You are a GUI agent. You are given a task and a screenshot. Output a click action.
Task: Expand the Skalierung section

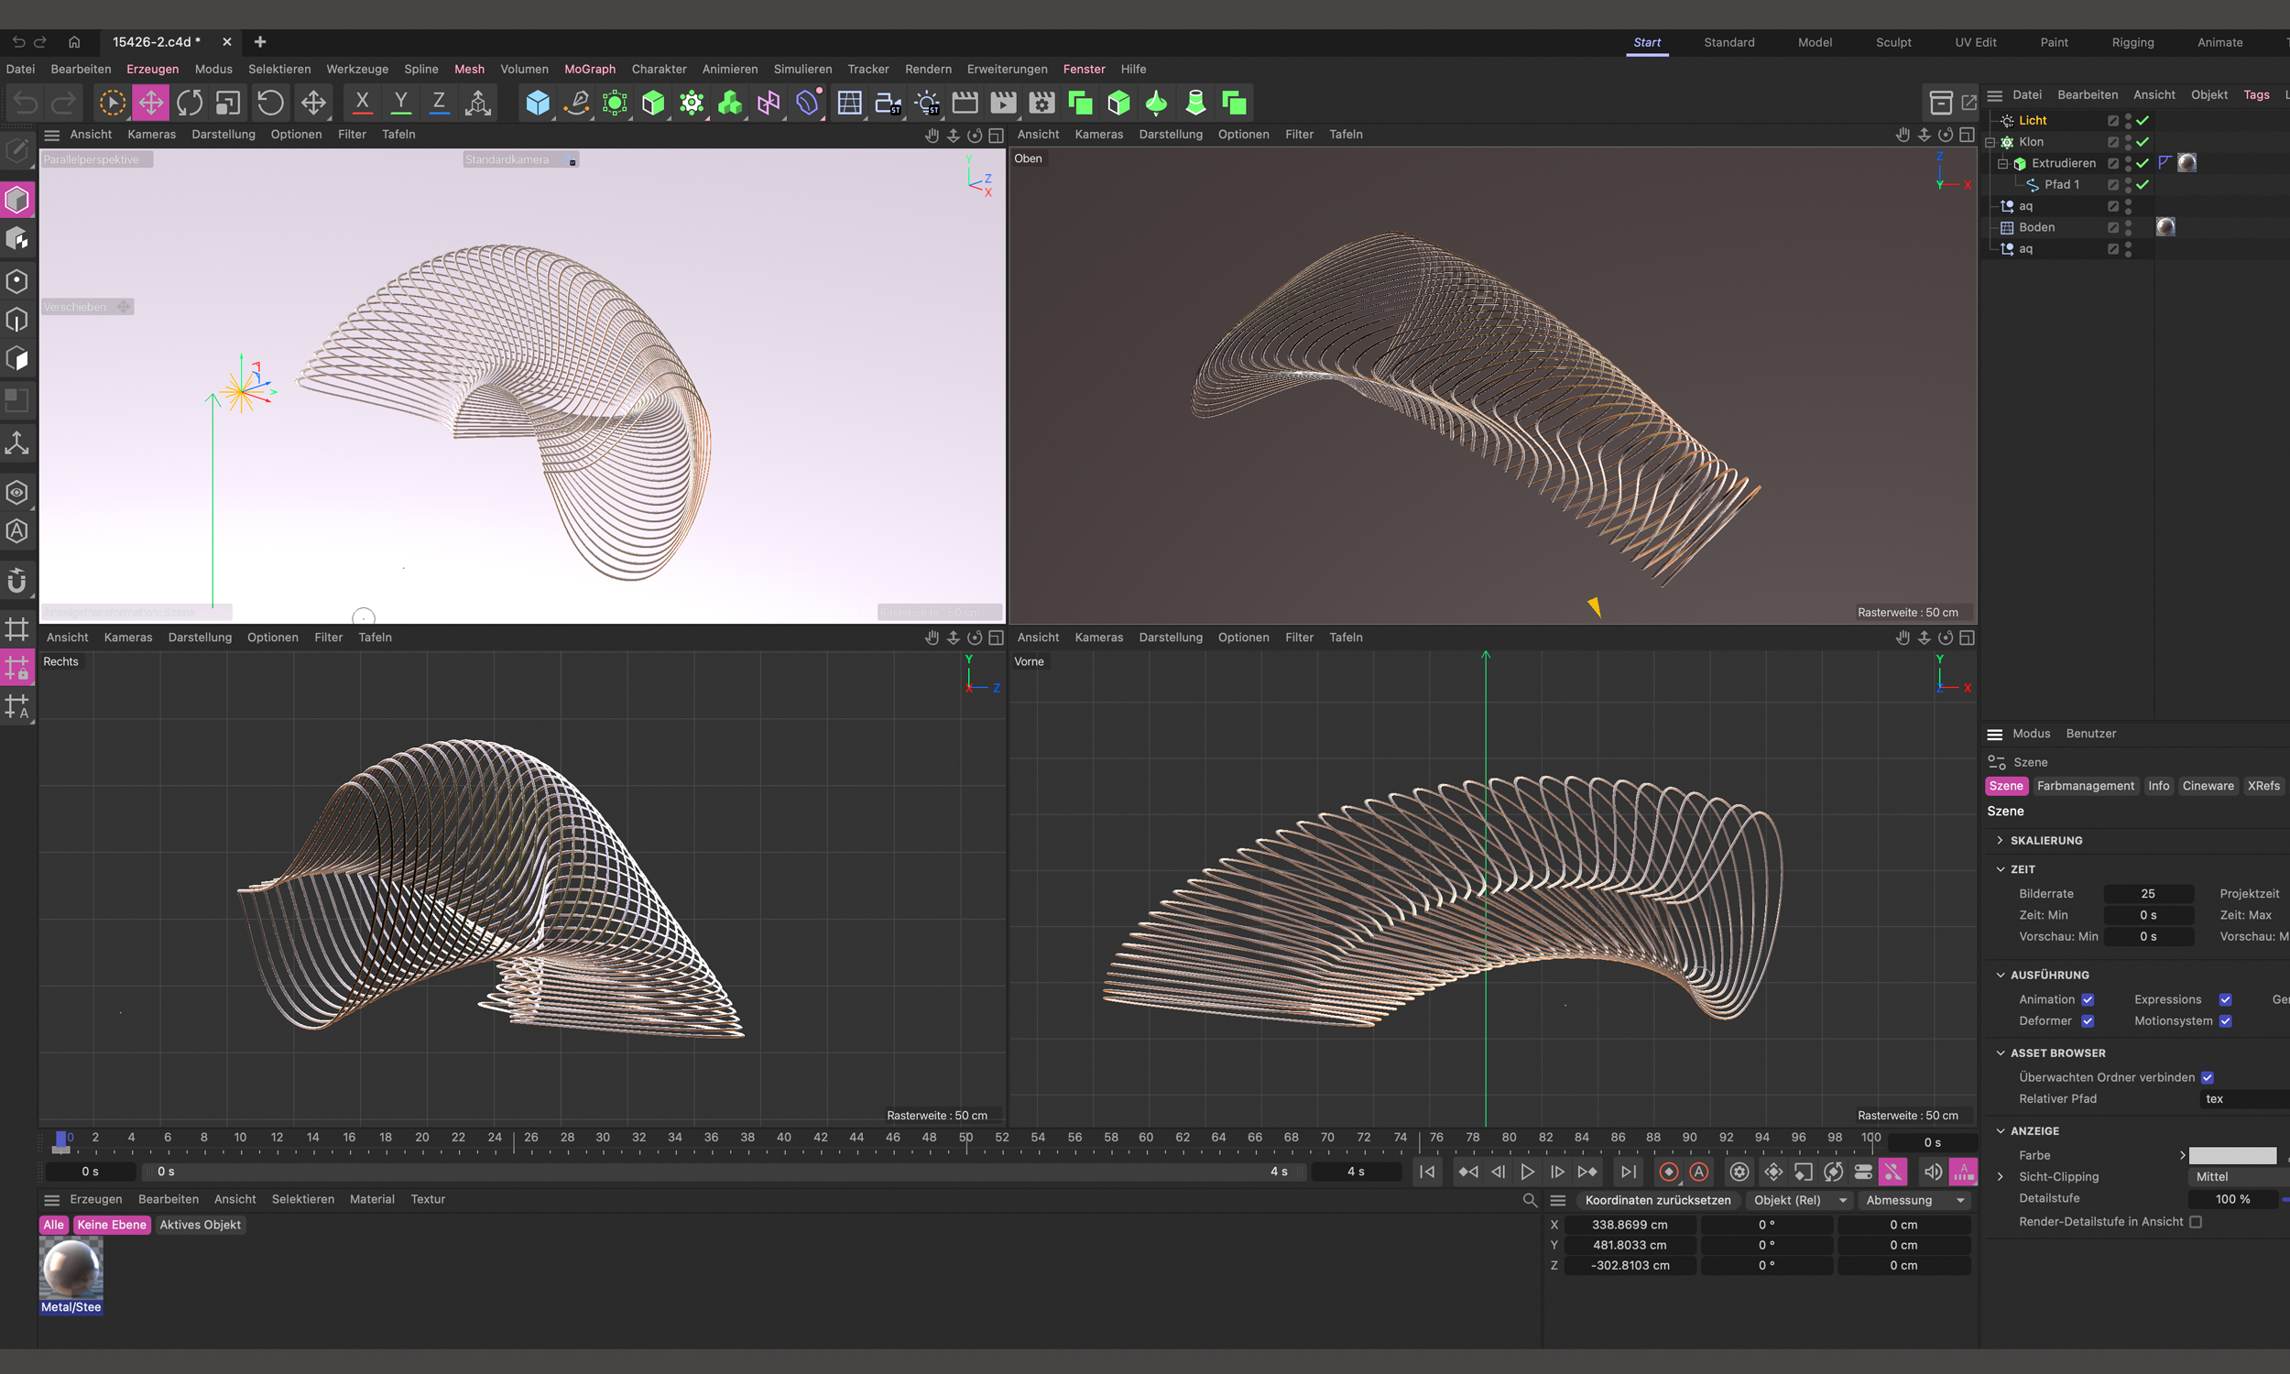click(x=2001, y=840)
